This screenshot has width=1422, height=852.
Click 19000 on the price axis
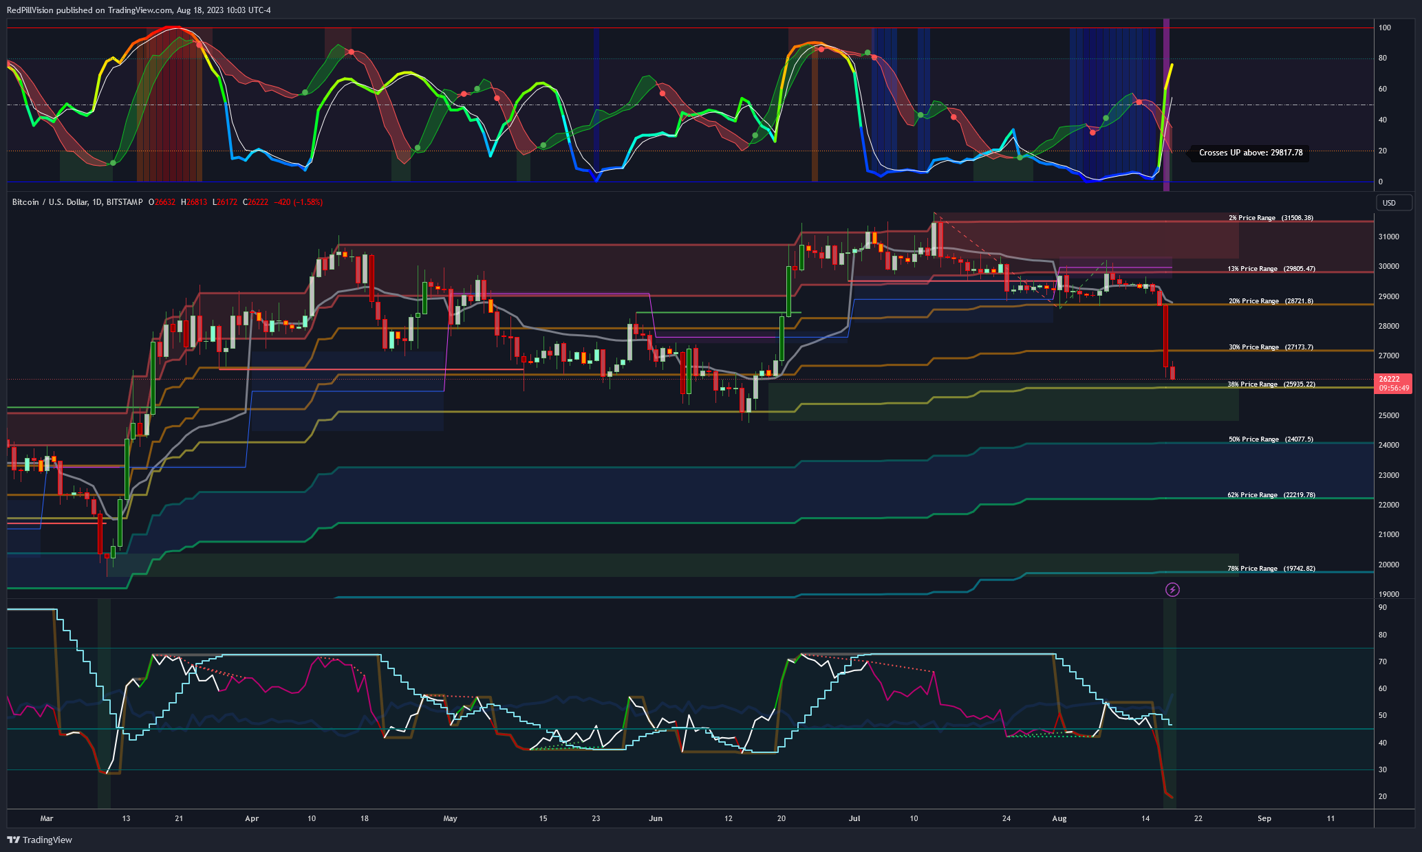coord(1389,594)
